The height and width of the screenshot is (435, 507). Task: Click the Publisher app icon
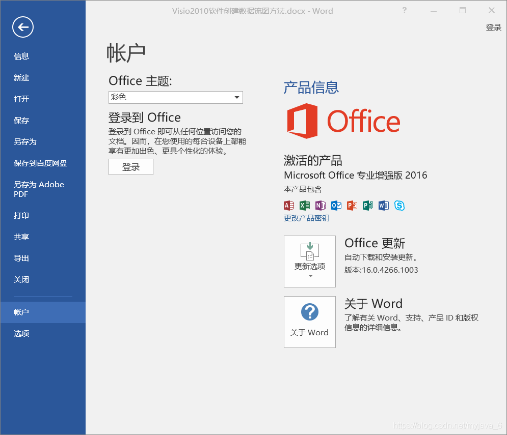click(368, 206)
